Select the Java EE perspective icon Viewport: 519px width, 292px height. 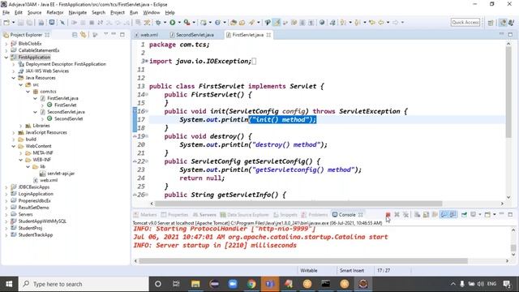click(503, 23)
